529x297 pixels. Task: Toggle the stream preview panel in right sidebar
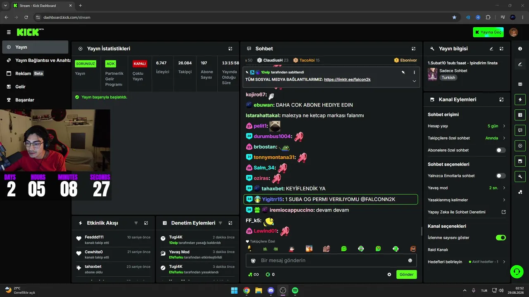(x=520, y=146)
